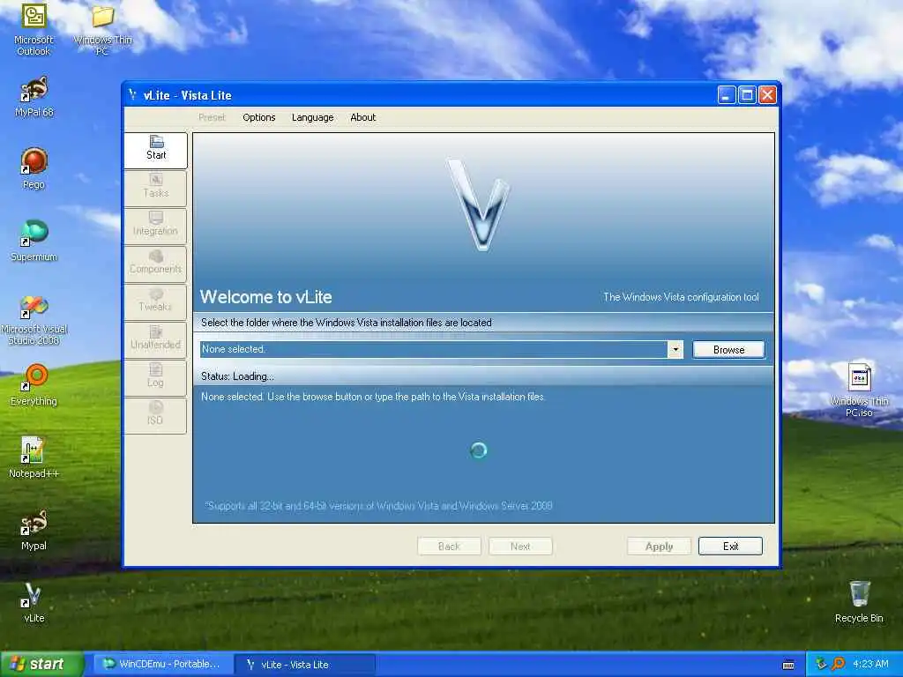The image size is (903, 677).
Task: Select the Tasks sidebar tab
Action: [x=155, y=188]
